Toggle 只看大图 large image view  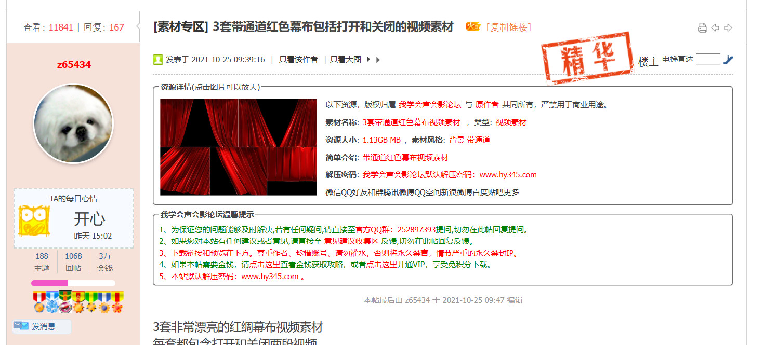pos(346,60)
